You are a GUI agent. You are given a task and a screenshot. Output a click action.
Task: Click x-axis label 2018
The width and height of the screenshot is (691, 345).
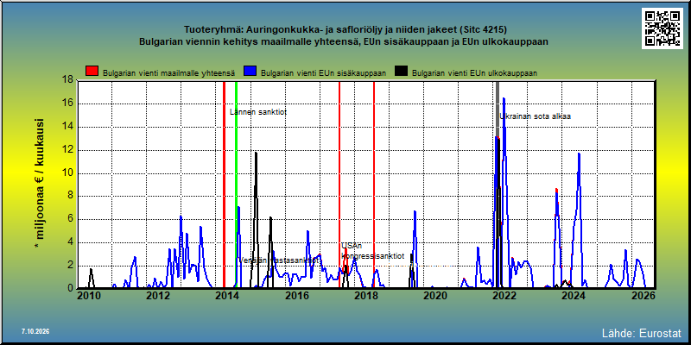pos(365,296)
